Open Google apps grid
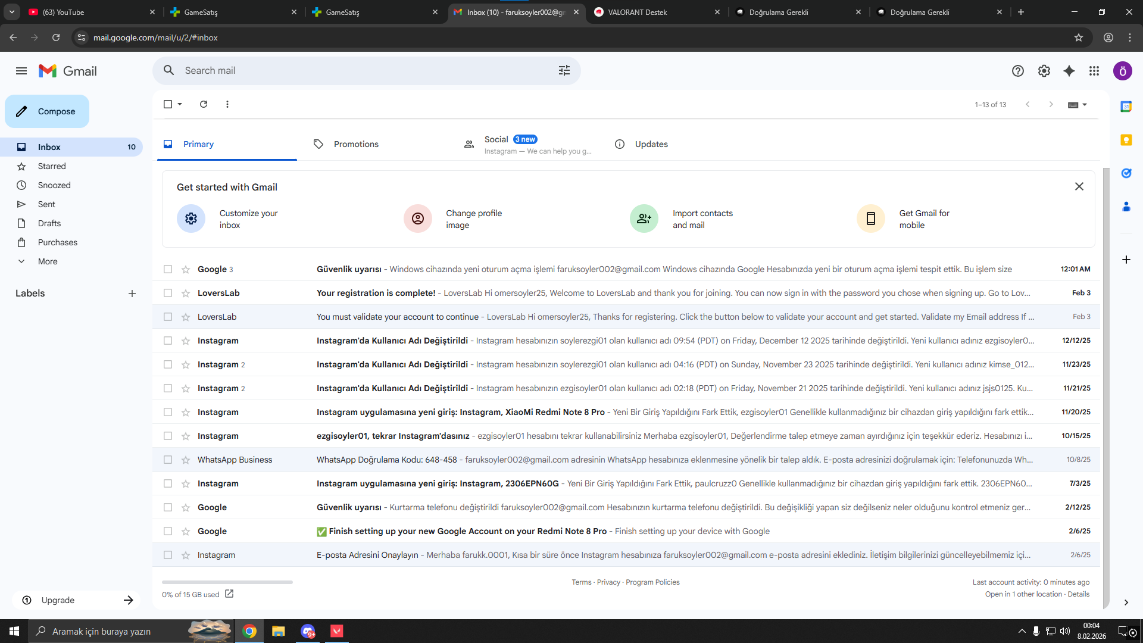Image resolution: width=1143 pixels, height=643 pixels. point(1094,71)
